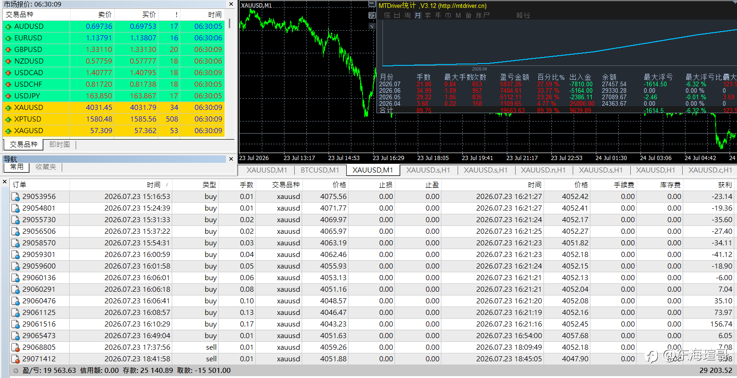Close the 导航 navigator panel

231,159
